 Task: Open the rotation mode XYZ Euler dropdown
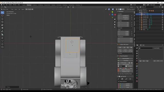click(x=125, y=28)
